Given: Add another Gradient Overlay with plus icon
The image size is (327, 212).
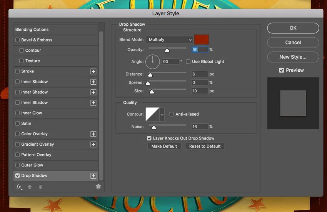Looking at the screenshot, I should 93,145.
